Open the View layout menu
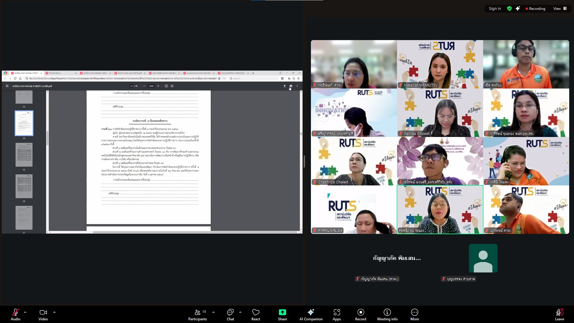Viewport: 574px width, 323px height. (x=560, y=9)
